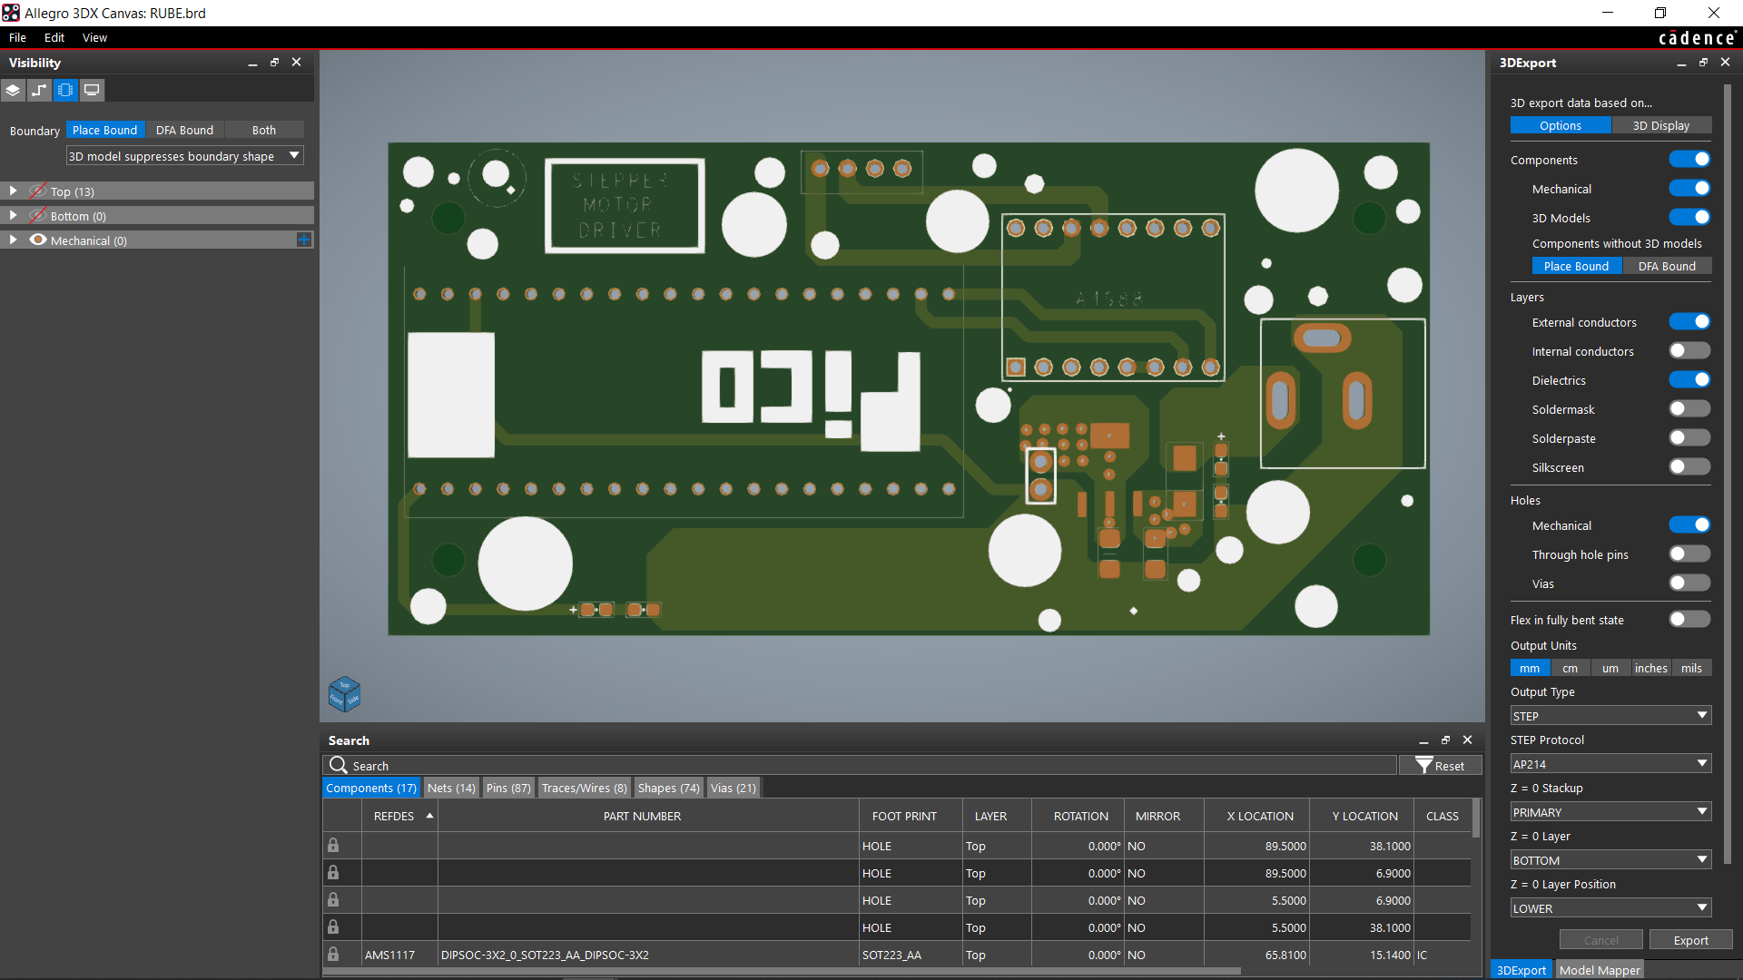The image size is (1743, 980).
Task: Click the Reset filter button
Action: [x=1440, y=766]
